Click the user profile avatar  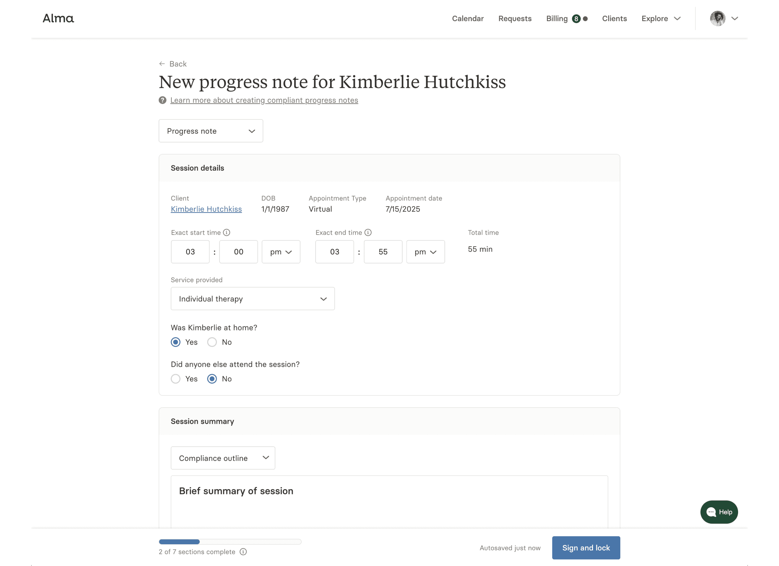tap(718, 18)
